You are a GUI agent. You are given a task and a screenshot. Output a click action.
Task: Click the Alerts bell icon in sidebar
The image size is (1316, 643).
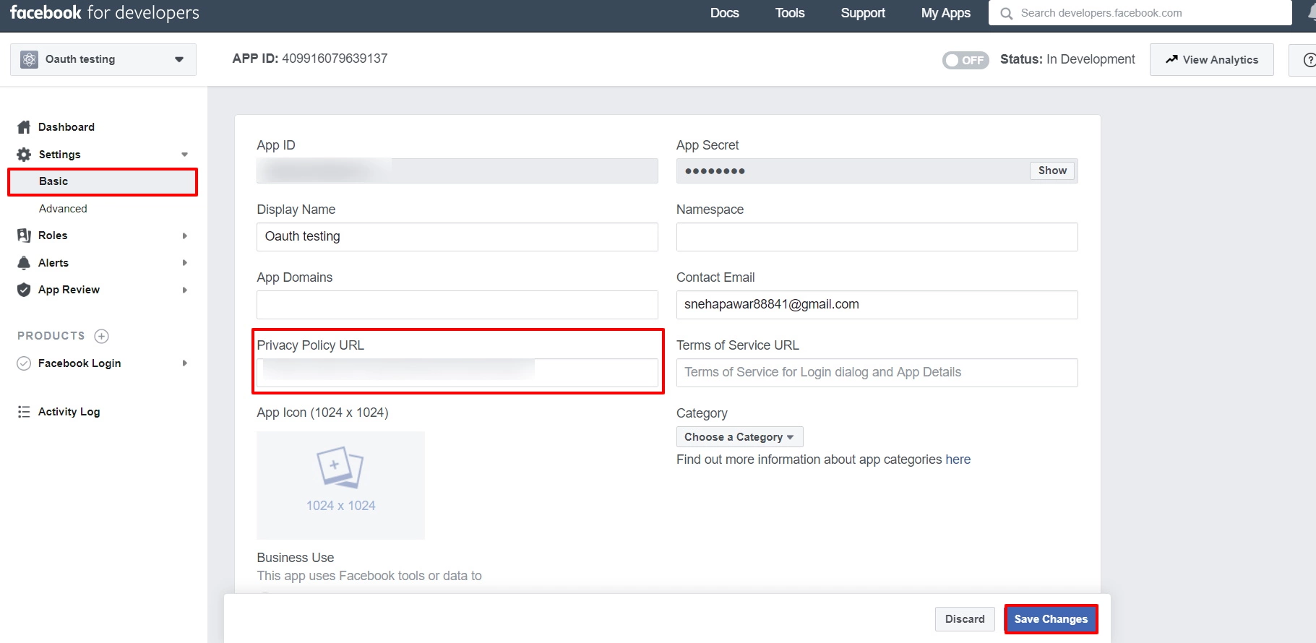pos(24,263)
